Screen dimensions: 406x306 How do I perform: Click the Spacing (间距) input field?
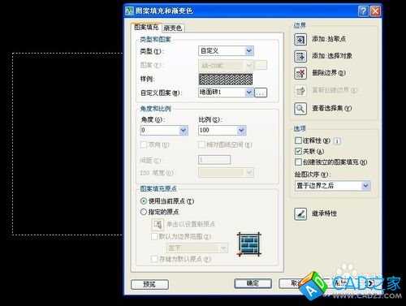coord(214,160)
